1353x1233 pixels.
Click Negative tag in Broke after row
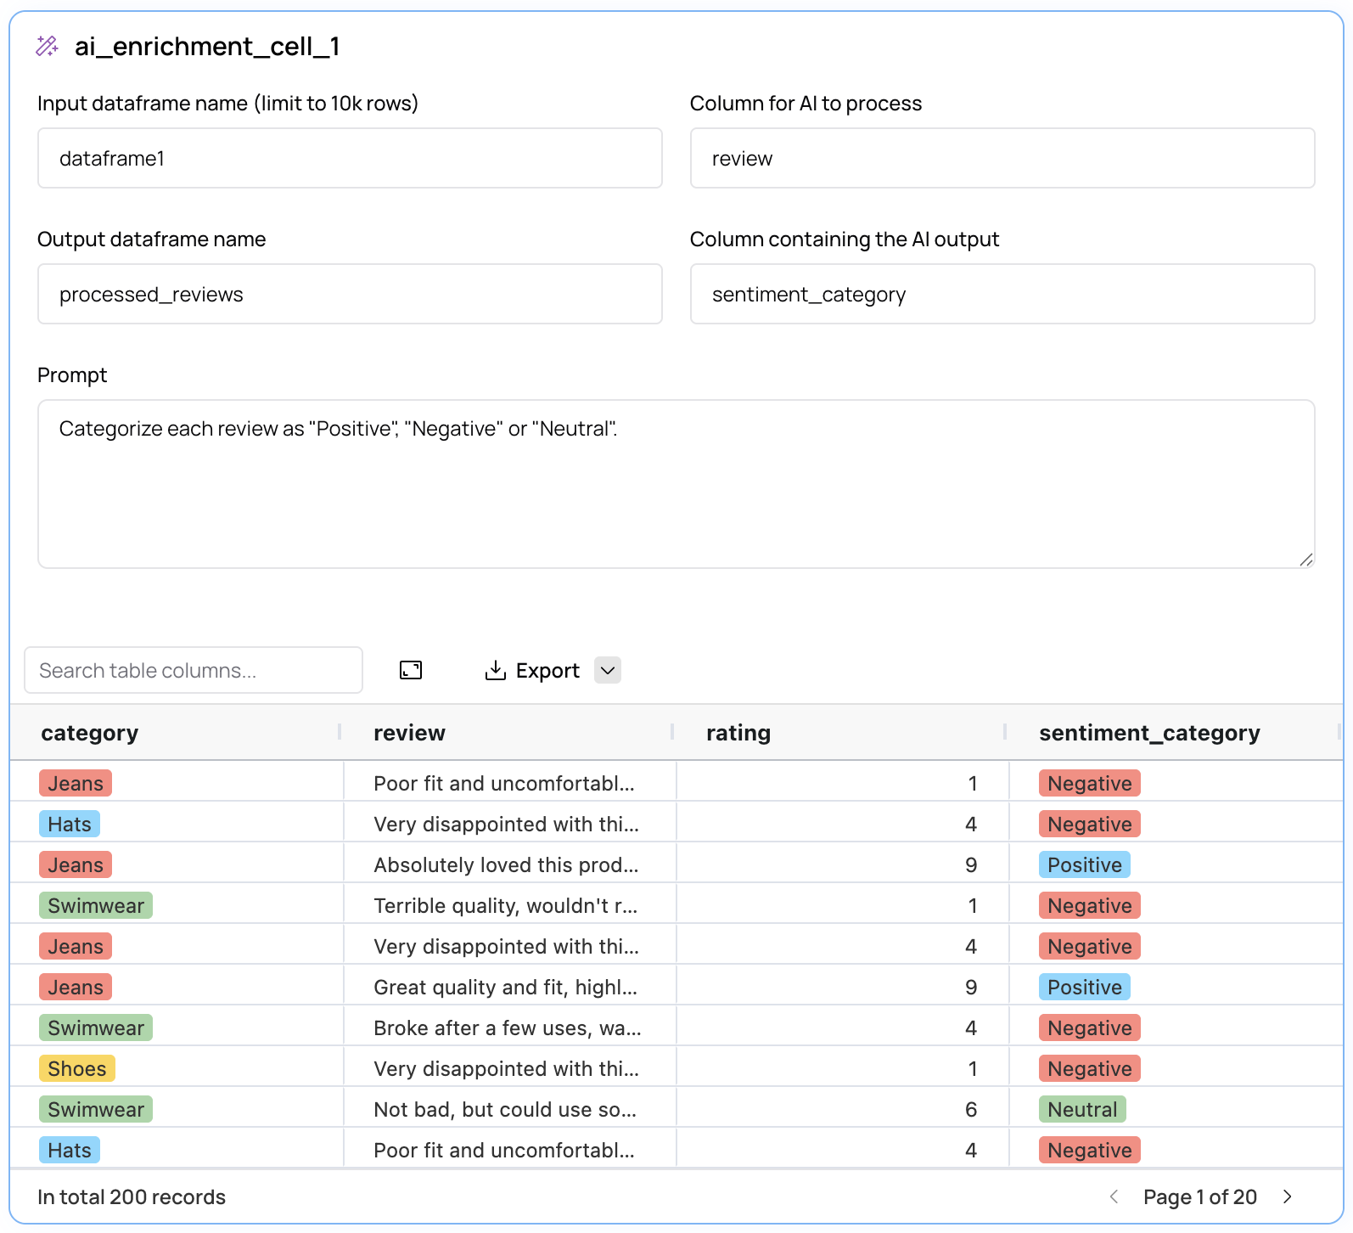coord(1090,1027)
